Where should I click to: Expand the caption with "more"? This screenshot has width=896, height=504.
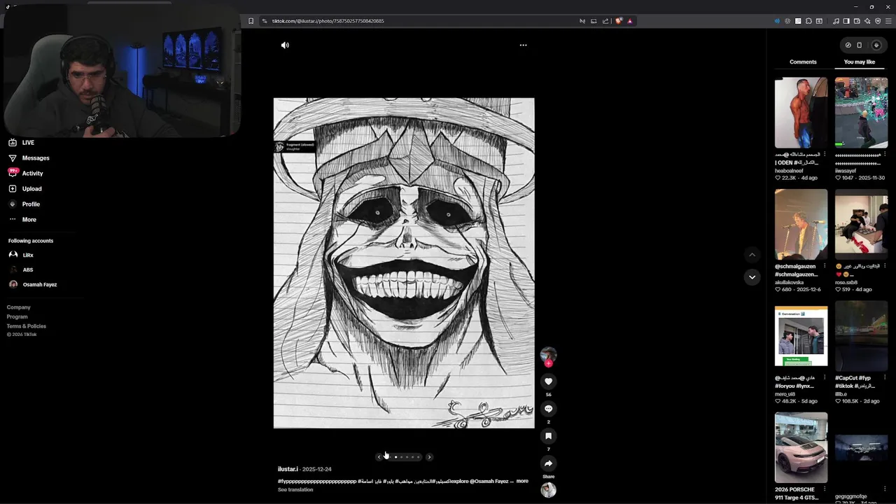pos(522,481)
